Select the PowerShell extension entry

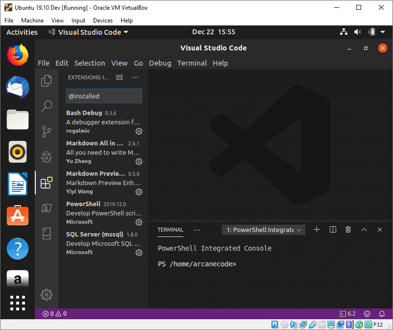104,213
